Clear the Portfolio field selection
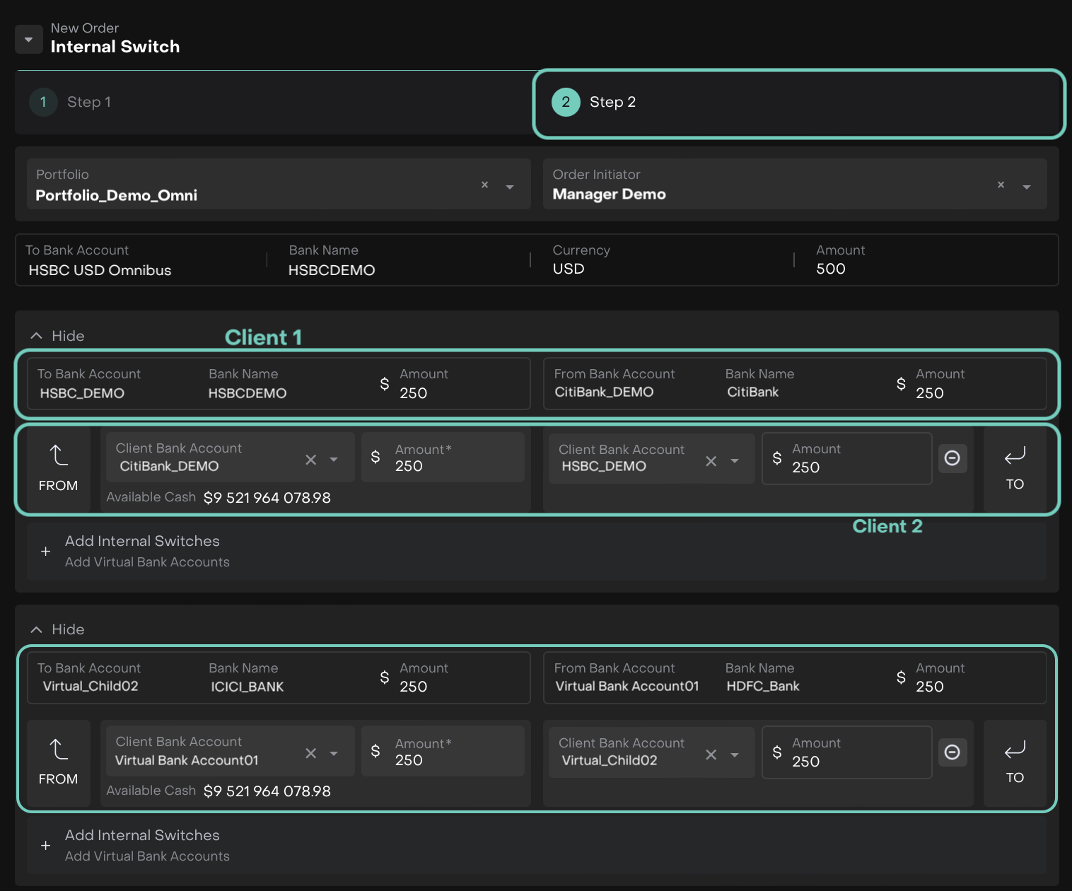This screenshot has height=891, width=1072. [x=484, y=185]
